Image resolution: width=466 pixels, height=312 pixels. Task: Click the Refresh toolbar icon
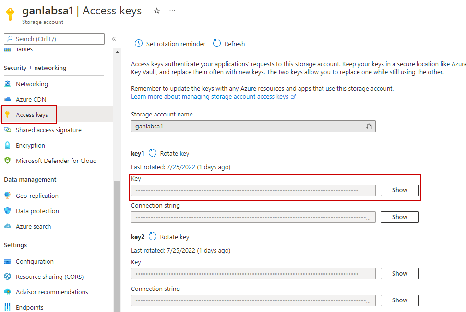point(217,44)
